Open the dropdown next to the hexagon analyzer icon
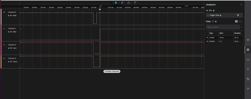 (x=124, y=3)
